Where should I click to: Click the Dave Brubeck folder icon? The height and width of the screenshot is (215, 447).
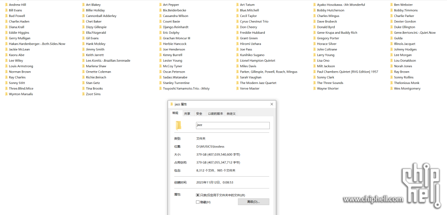pos(314,21)
